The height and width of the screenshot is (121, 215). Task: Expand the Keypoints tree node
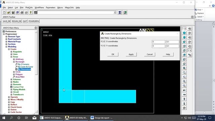[x=11, y=52]
